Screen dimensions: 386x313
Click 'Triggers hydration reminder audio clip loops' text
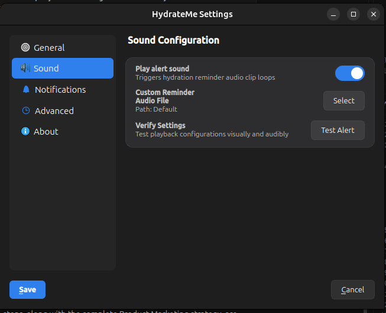click(x=205, y=77)
